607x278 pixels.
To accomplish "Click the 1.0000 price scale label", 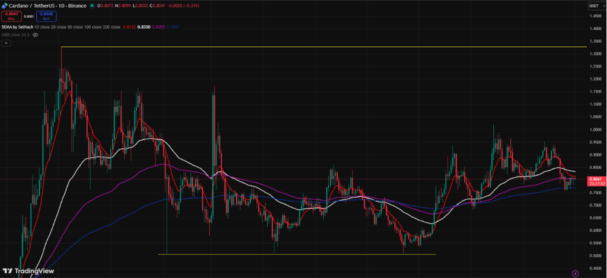I will click(596, 130).
